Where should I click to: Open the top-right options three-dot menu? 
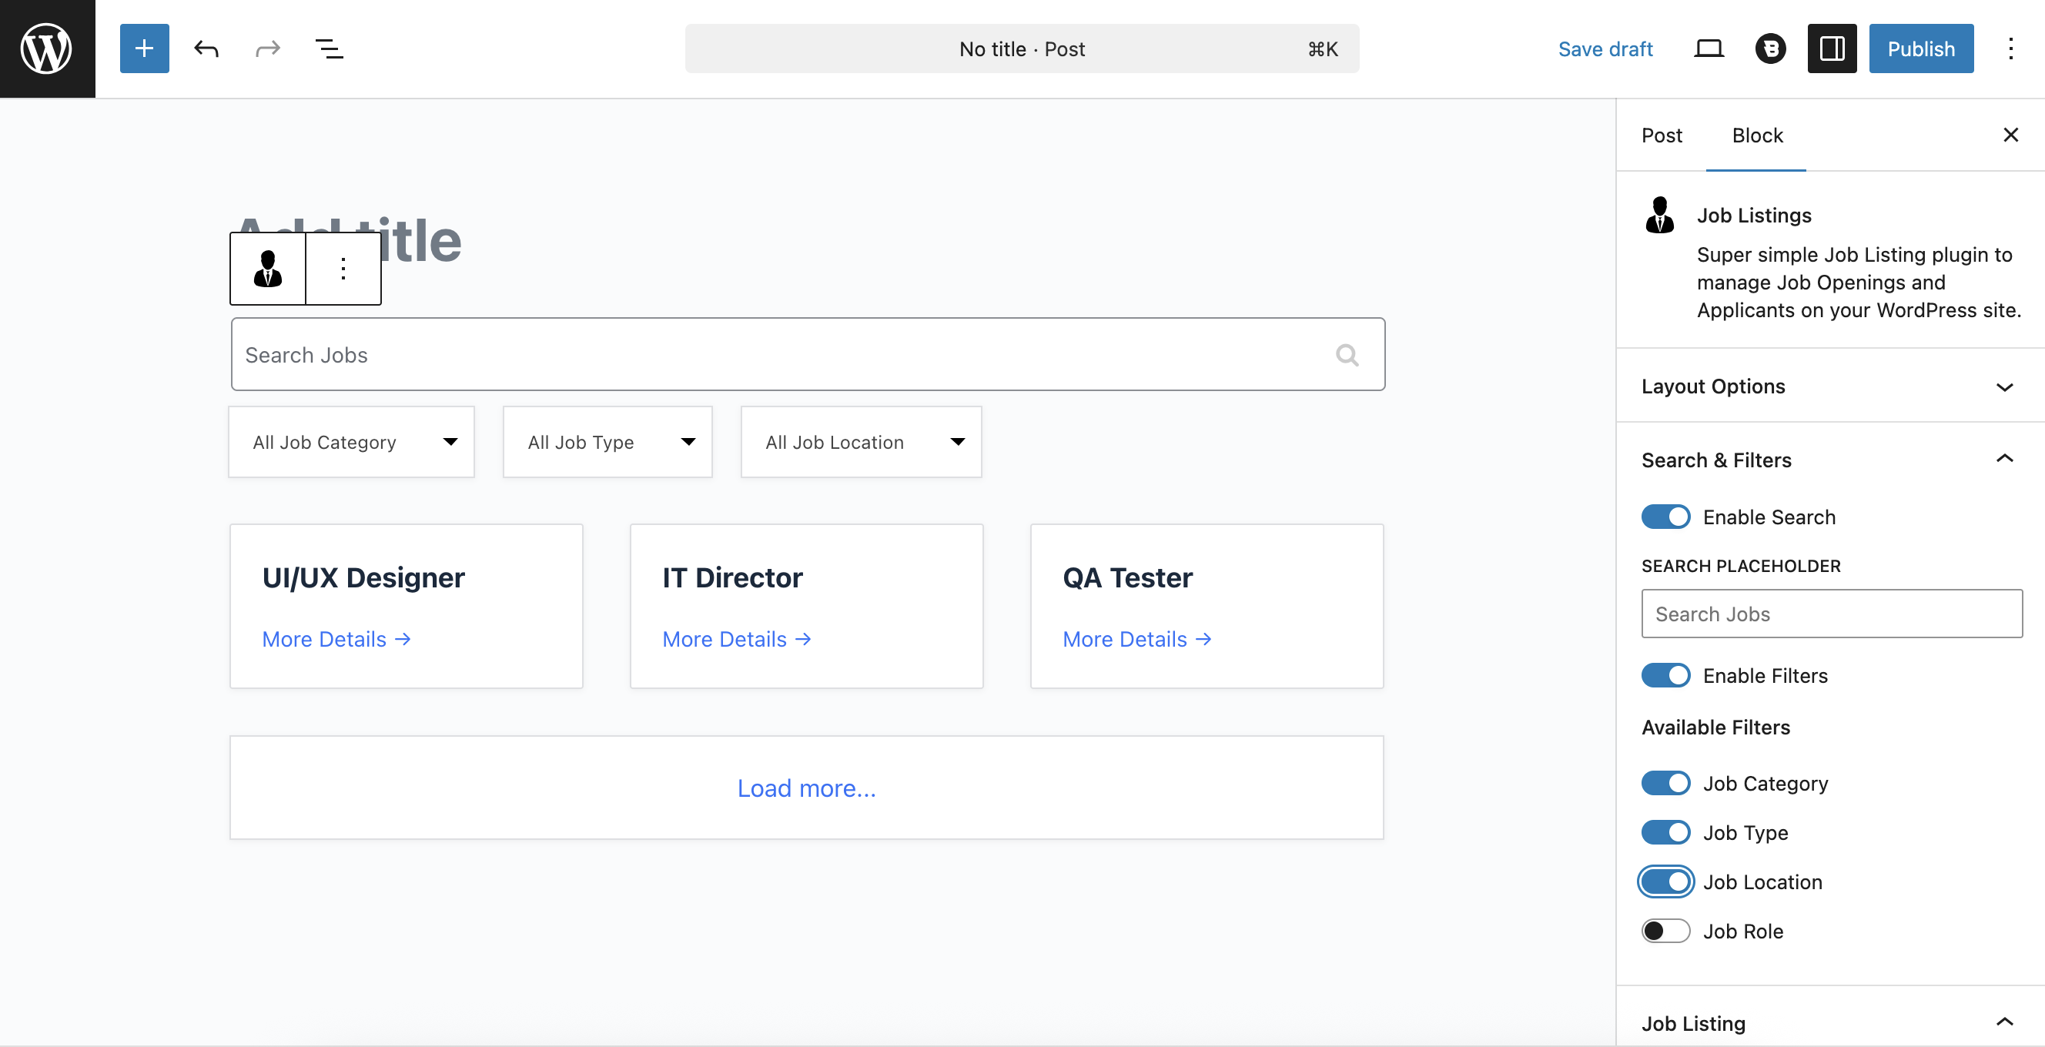tap(2010, 49)
